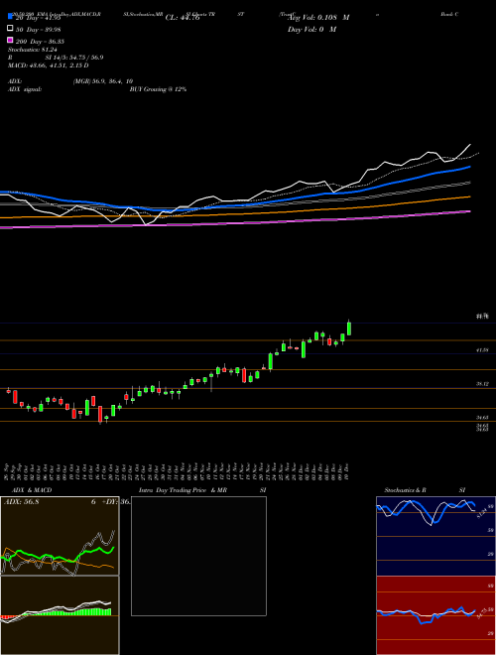Click the Stochastics & RSI panel title
496x655 pixels.
click(x=425, y=490)
